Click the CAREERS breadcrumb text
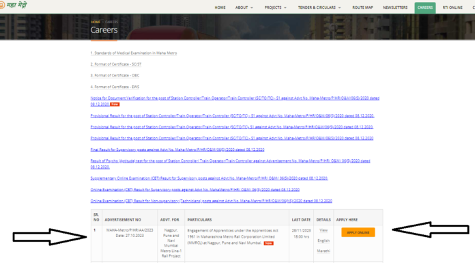 coord(111,22)
